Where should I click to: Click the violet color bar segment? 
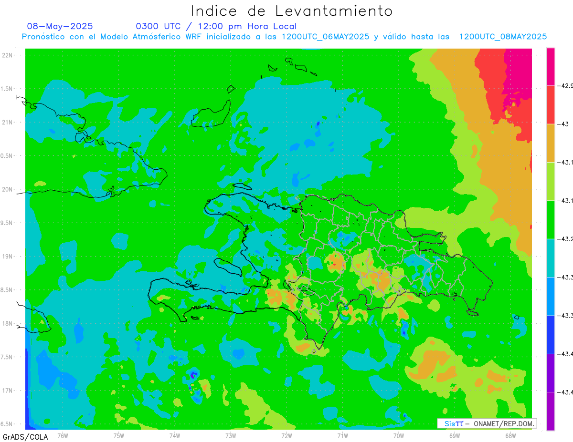tap(551, 373)
